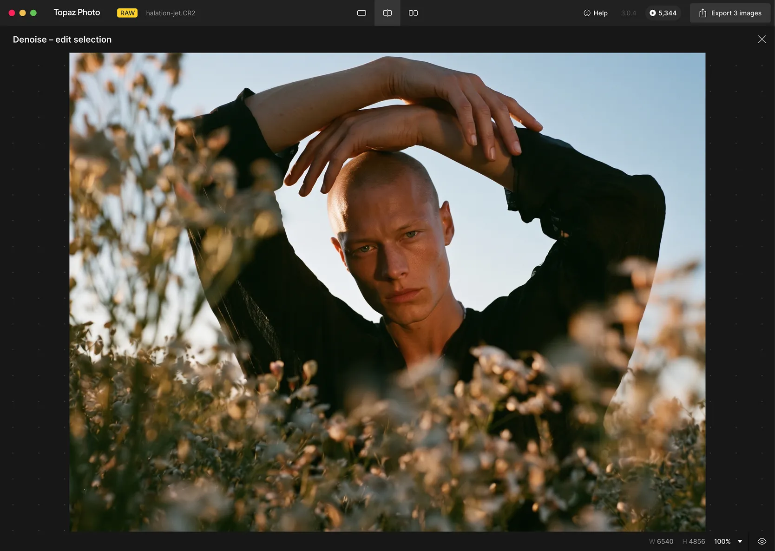775x551 pixels.
Task: Switch to single image view
Action: tap(361, 13)
